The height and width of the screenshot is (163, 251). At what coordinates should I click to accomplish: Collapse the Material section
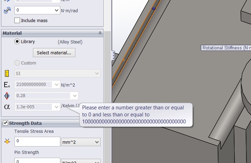[100, 33]
